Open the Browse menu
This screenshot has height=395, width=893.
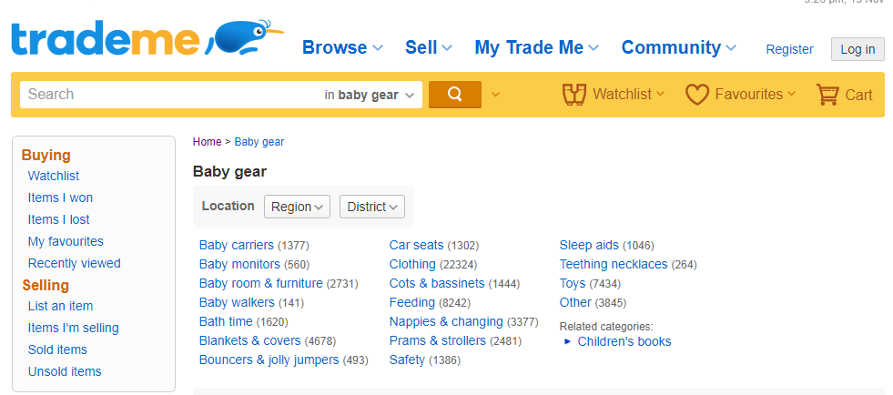(342, 48)
